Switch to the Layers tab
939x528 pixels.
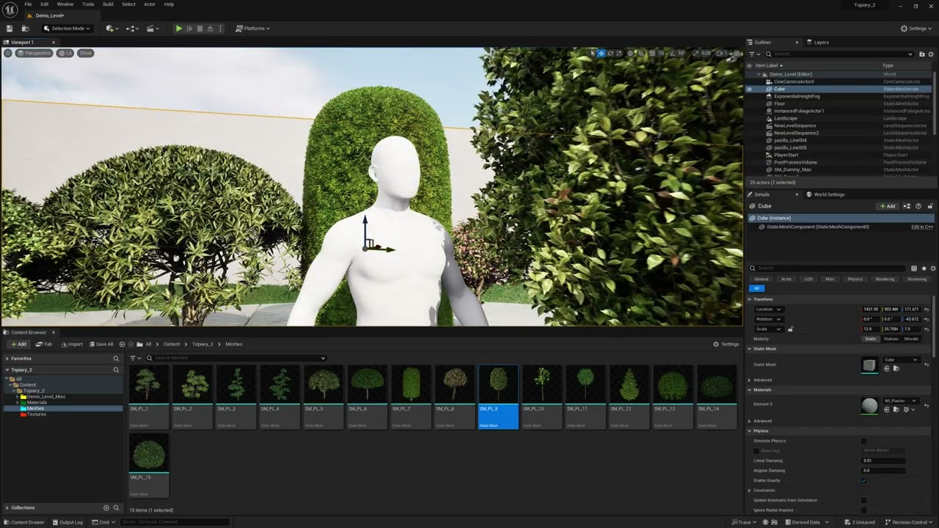817,42
